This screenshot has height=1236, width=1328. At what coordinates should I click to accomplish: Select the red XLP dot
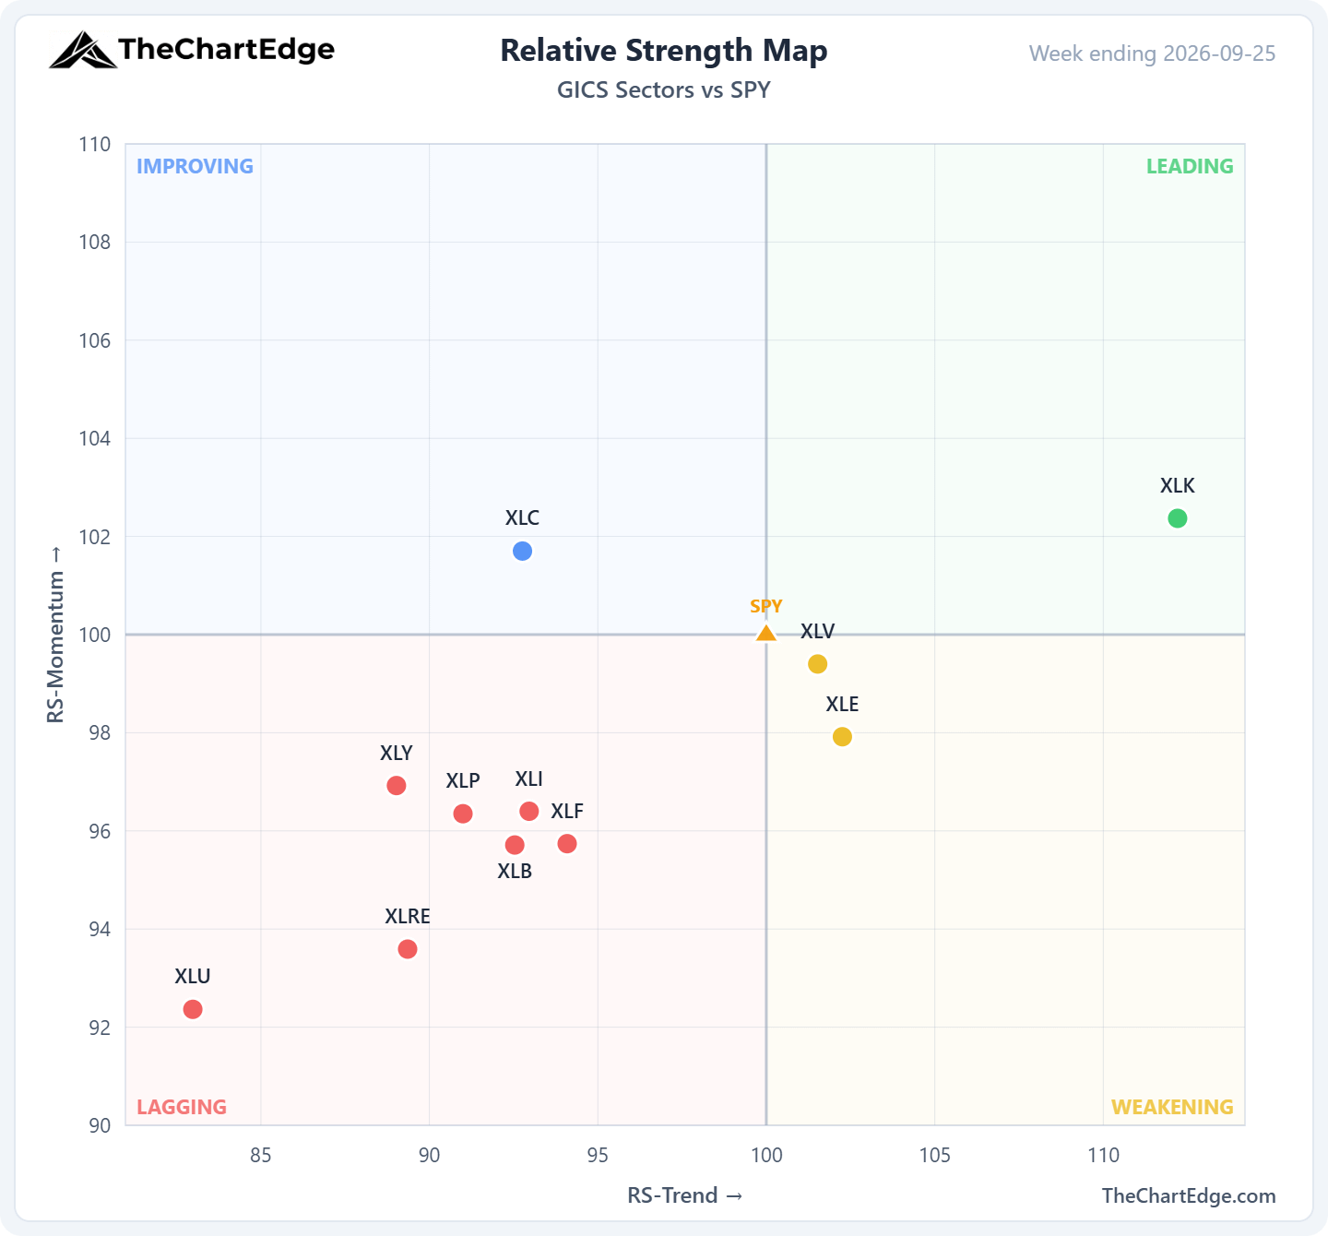tap(463, 814)
